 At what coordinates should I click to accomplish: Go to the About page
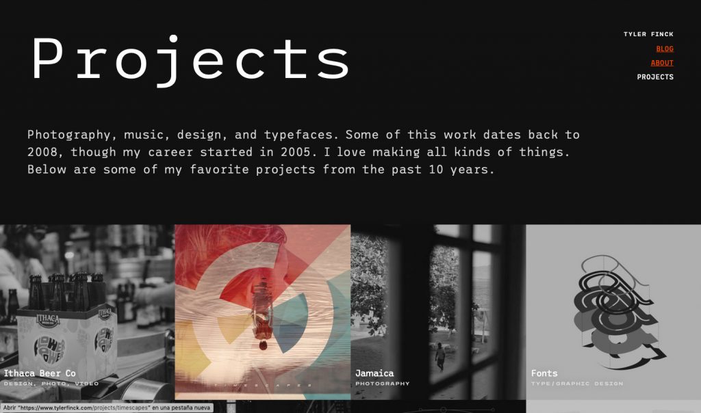click(662, 63)
